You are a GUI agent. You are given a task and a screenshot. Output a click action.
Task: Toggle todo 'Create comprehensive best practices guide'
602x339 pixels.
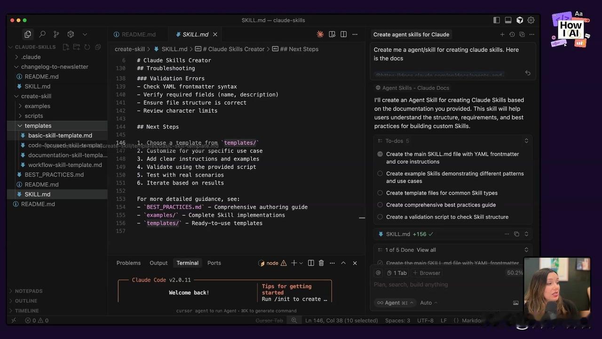coord(380,205)
